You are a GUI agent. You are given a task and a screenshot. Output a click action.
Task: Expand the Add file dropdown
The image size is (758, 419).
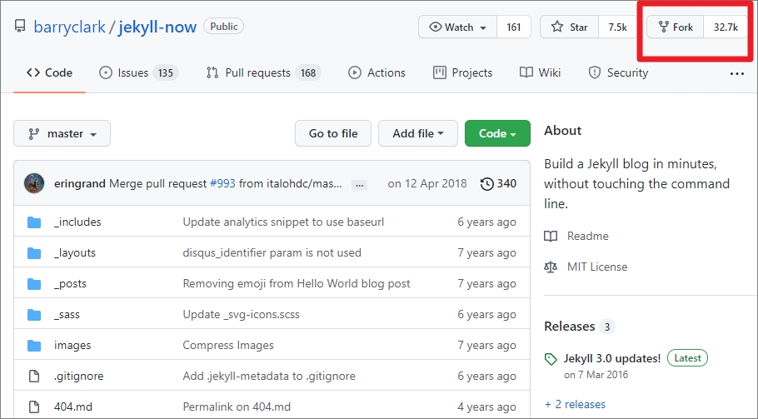417,133
